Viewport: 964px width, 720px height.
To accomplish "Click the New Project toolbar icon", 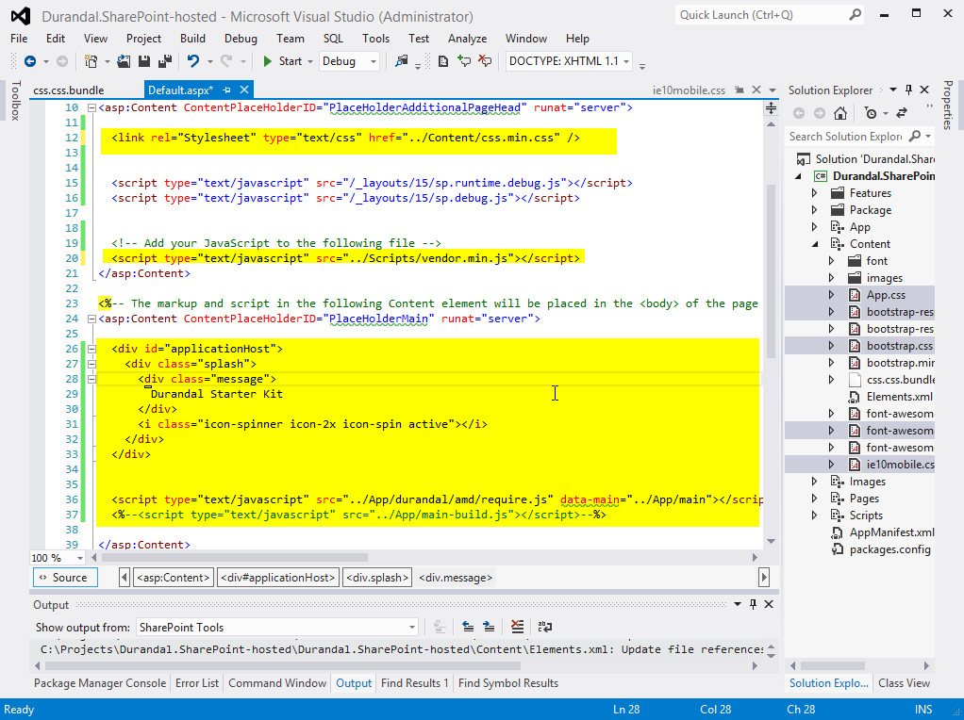I will click(91, 61).
